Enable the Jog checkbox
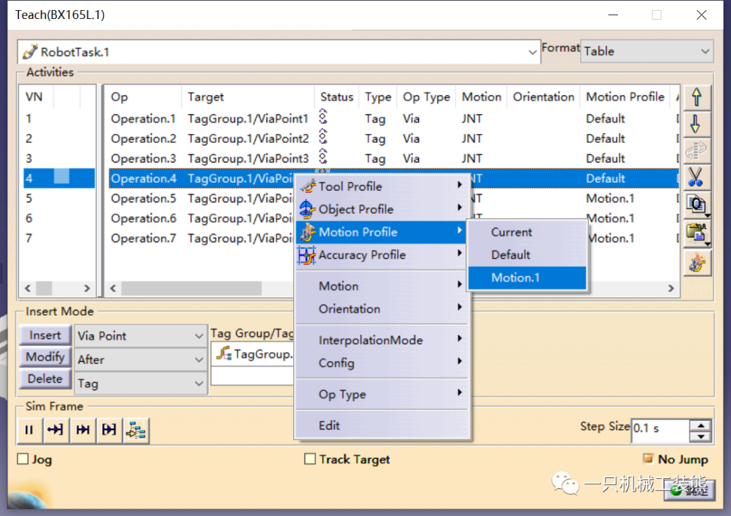Screen dimensions: 731x516 click(22, 459)
